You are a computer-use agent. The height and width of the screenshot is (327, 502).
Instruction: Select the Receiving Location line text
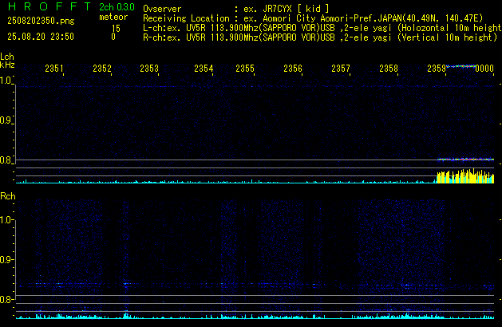313,18
